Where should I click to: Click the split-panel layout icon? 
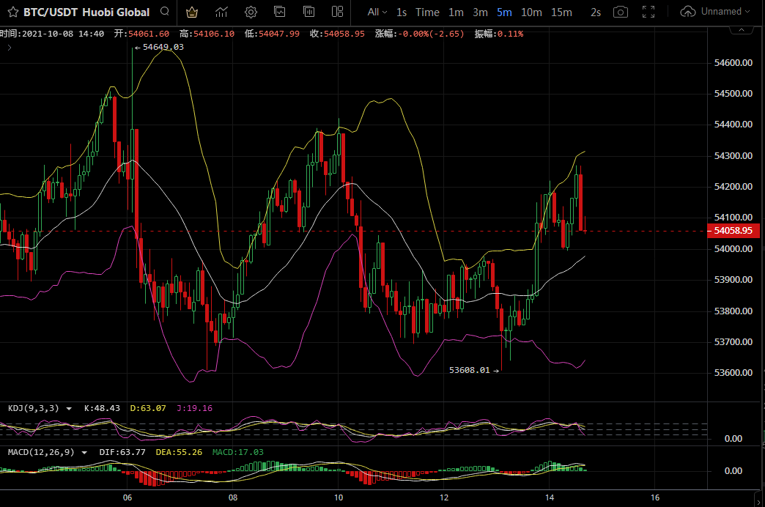pos(337,11)
